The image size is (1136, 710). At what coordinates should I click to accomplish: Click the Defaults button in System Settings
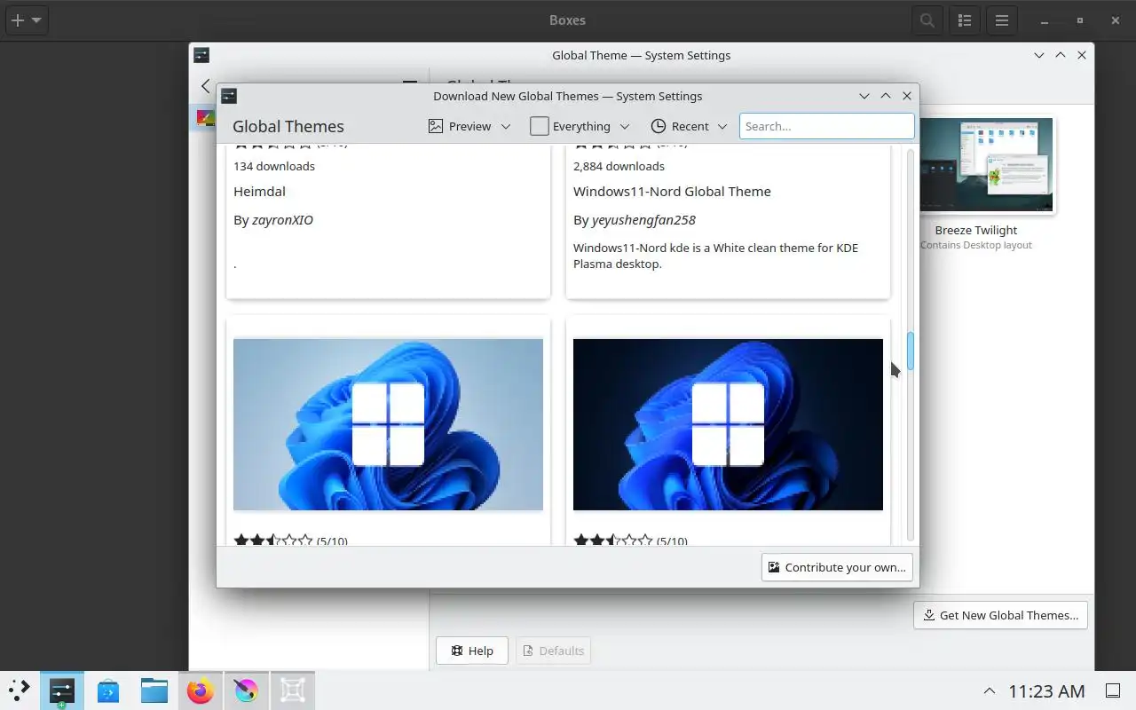[553, 651]
